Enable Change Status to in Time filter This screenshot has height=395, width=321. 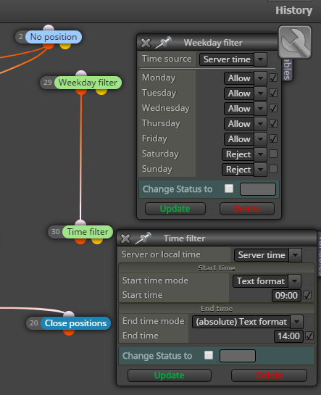click(x=209, y=355)
